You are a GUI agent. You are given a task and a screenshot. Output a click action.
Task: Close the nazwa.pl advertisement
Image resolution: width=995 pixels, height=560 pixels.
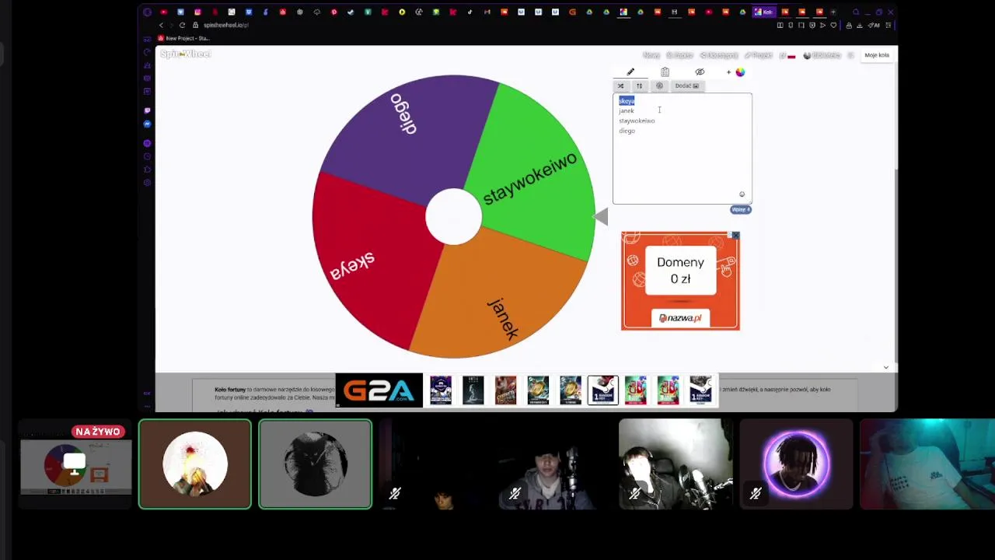[x=735, y=236]
